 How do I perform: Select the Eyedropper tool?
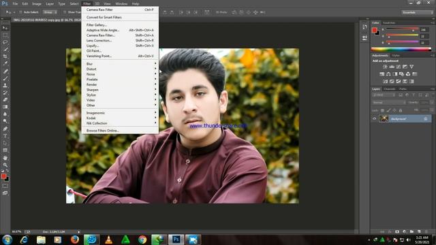pos(5,63)
